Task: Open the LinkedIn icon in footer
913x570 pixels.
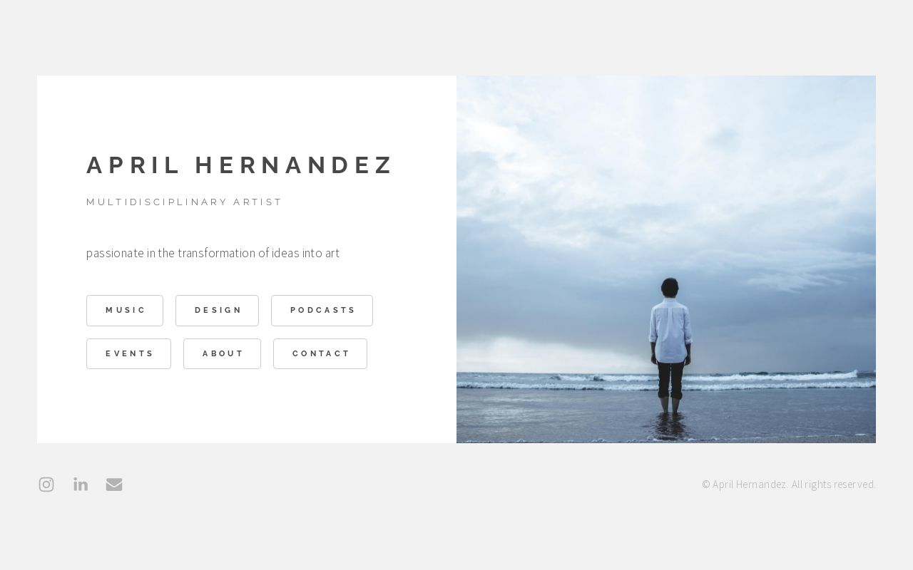Action: point(81,484)
